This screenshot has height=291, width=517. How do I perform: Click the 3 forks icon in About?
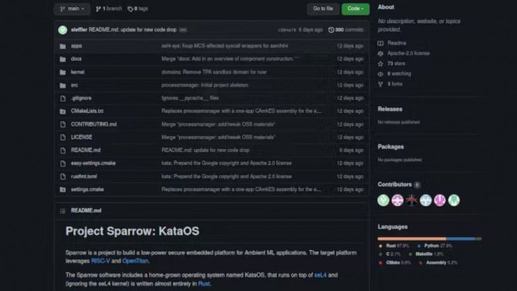(380, 84)
